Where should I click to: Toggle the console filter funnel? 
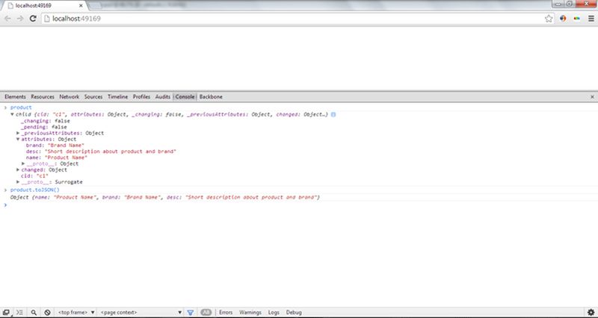coord(191,312)
